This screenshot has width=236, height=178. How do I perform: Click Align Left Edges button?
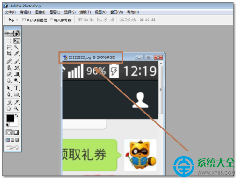click(x=100, y=20)
